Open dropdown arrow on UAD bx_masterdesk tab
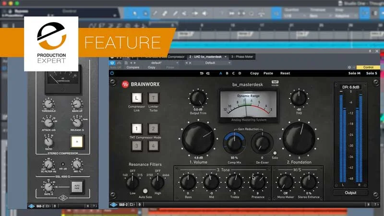 226,57
